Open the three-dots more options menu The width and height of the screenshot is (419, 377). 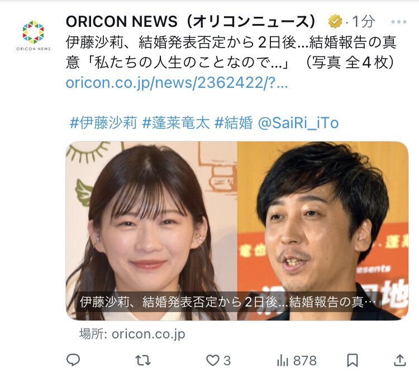[x=399, y=22]
